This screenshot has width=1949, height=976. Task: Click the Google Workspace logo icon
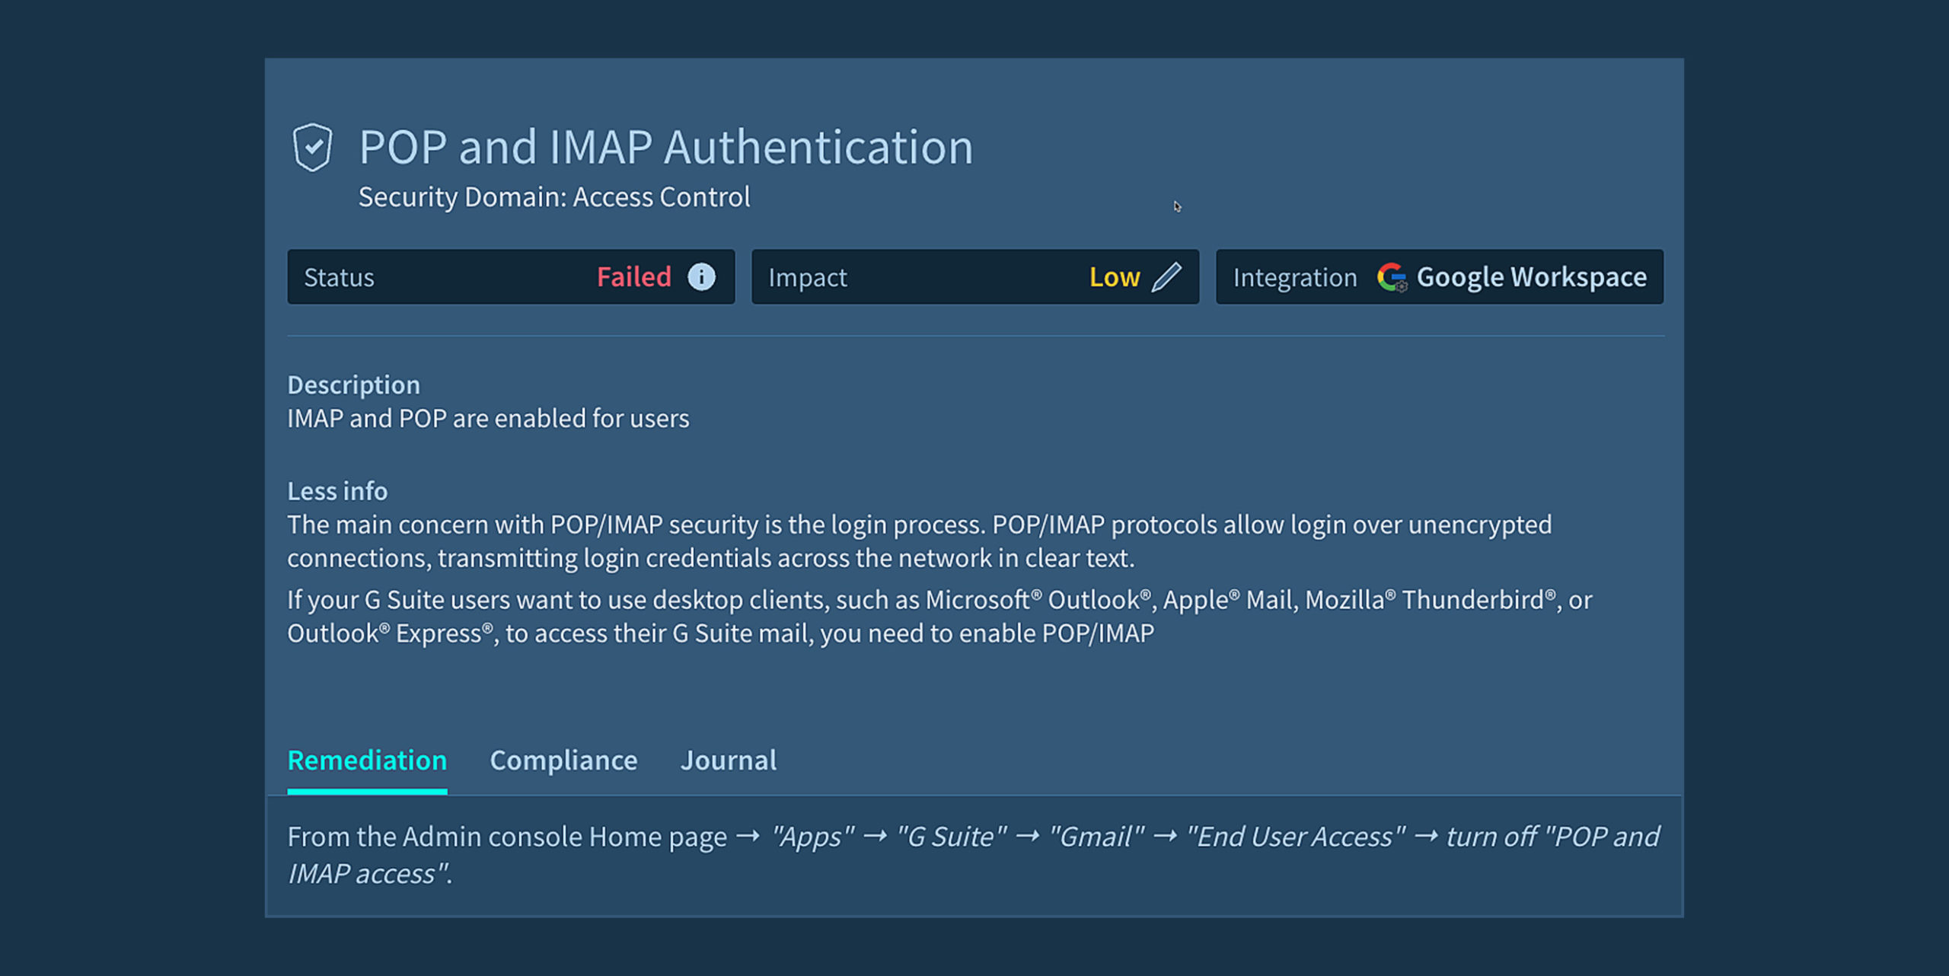pyautogui.click(x=1392, y=277)
